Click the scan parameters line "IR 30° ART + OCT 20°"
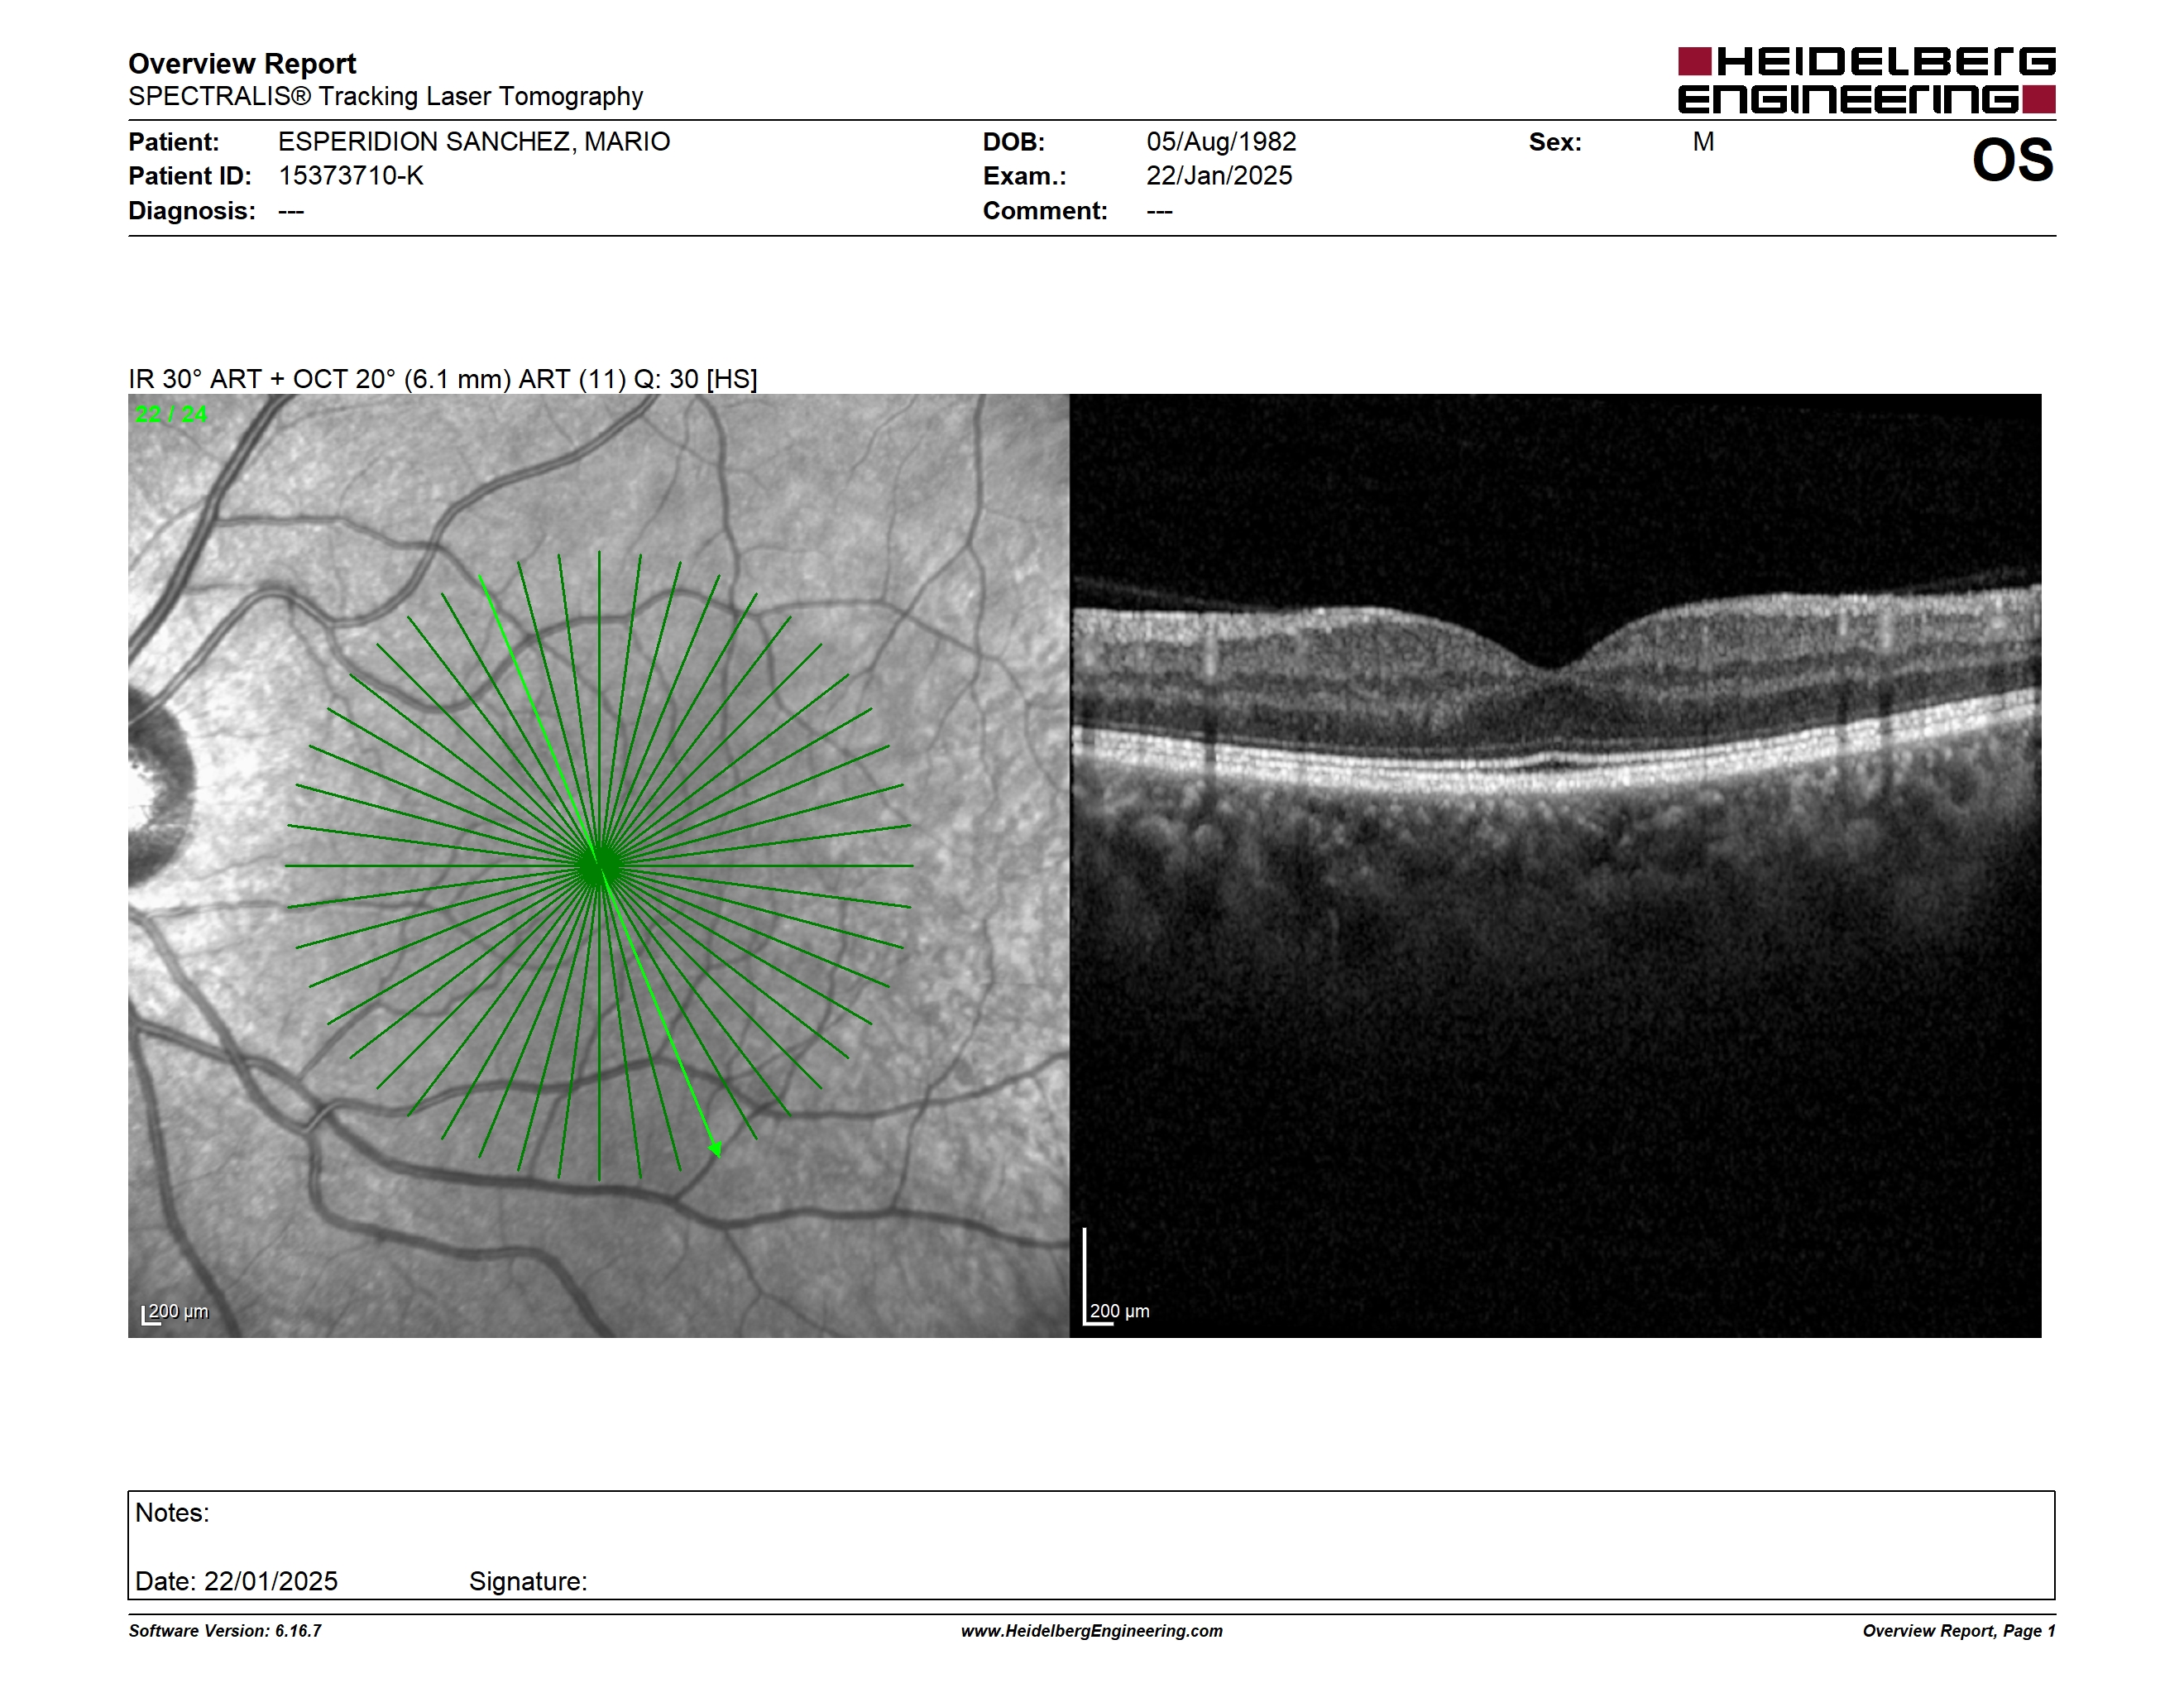The image size is (2184, 1688). [x=442, y=379]
